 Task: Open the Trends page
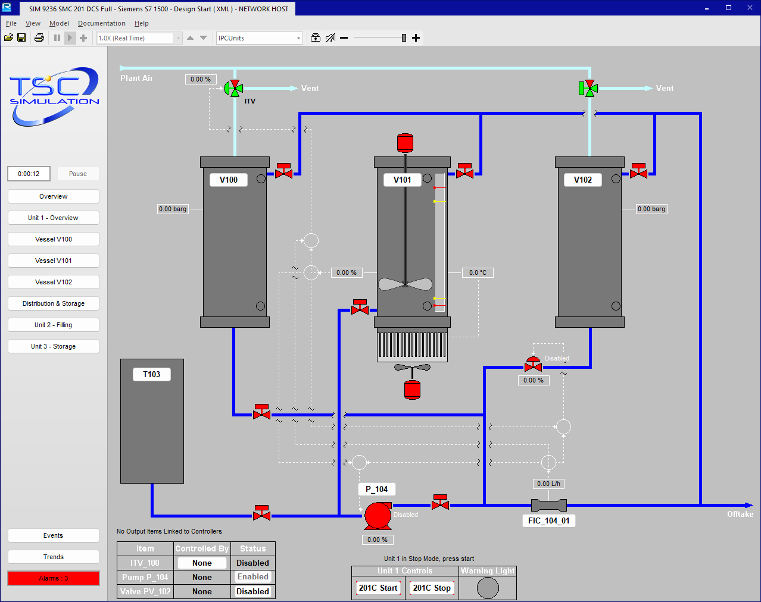[x=54, y=557]
